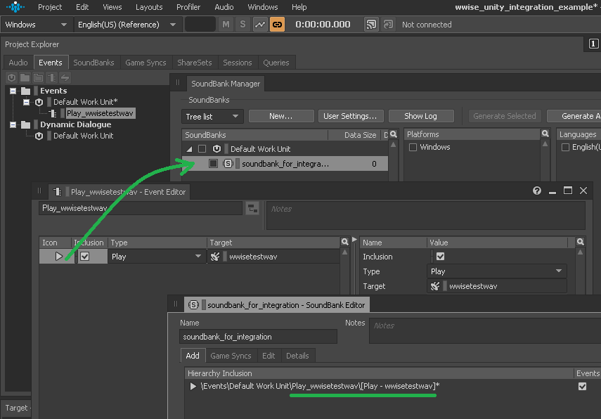Open Game Syncs tab in SoundBank Editor
The height and width of the screenshot is (419, 601).
pyautogui.click(x=231, y=356)
